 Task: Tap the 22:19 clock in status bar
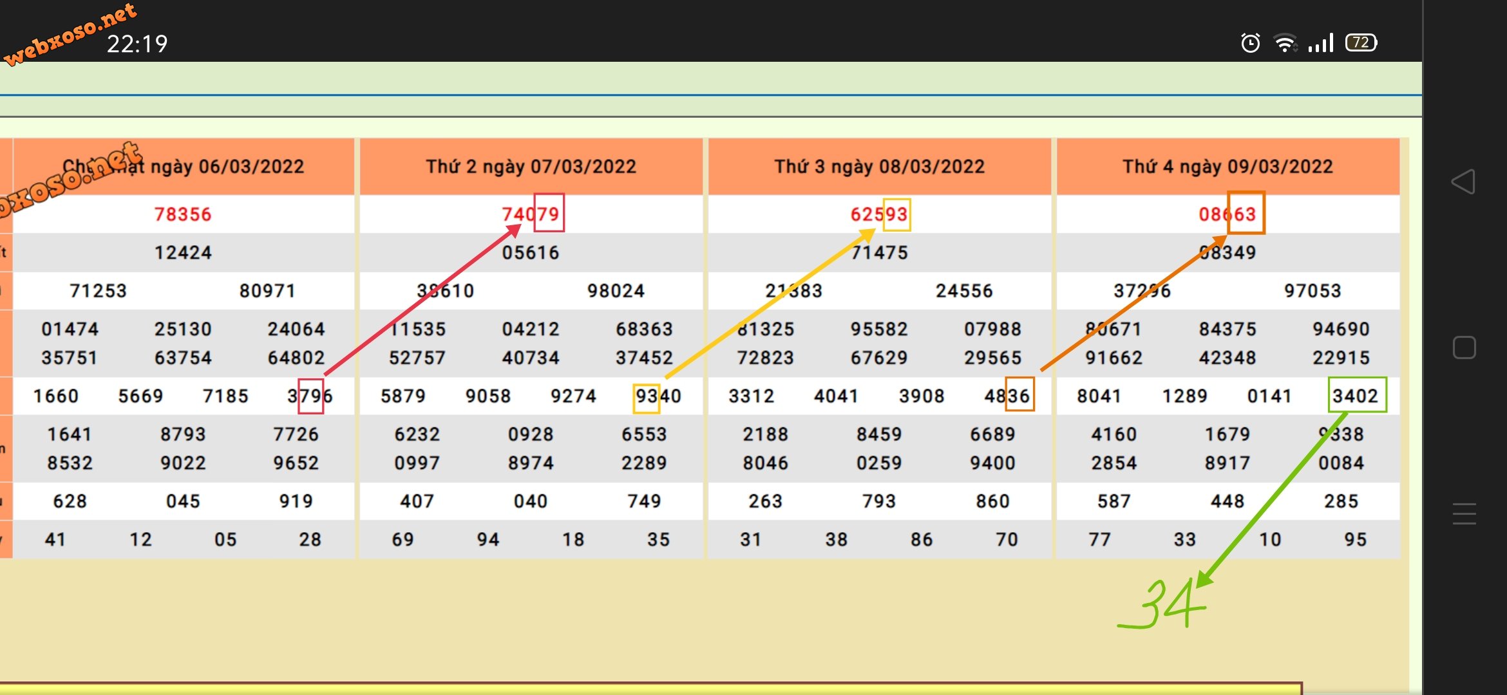coord(137,44)
